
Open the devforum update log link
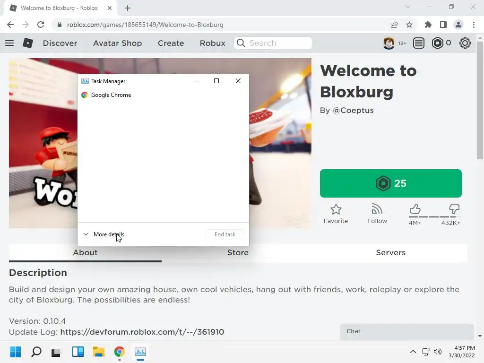click(142, 332)
